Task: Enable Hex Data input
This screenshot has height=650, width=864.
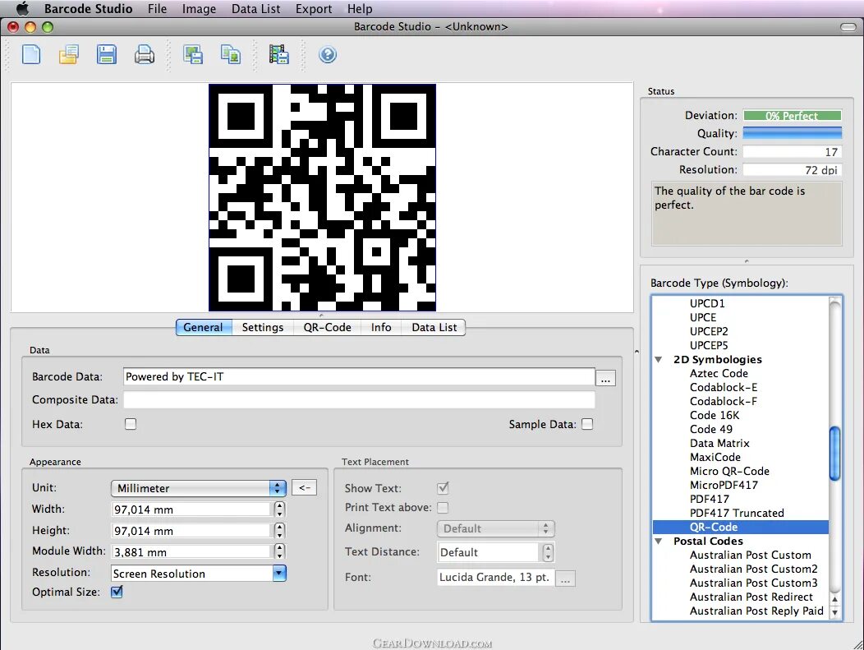Action: tap(131, 424)
